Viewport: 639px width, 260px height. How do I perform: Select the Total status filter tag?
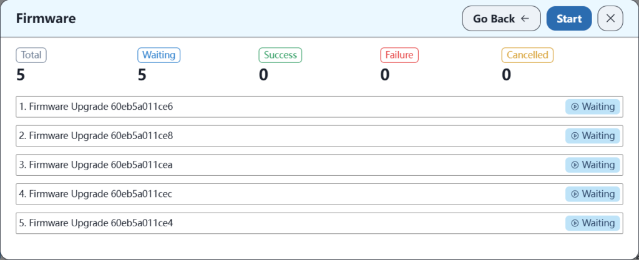pos(31,55)
